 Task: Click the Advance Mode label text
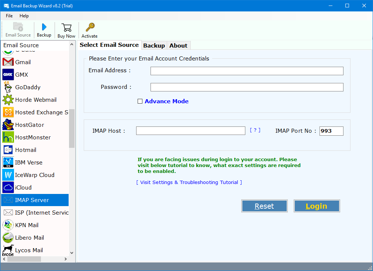click(x=166, y=101)
